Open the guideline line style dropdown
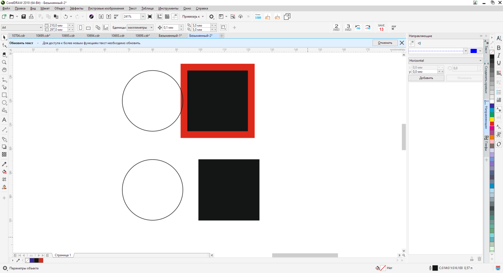503x273 pixels. [x=465, y=51]
